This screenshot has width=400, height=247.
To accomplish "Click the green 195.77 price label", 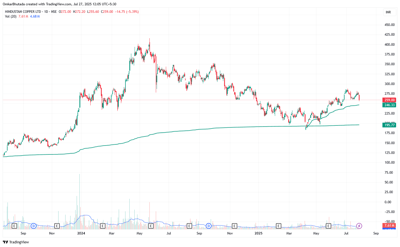I will click(x=389, y=125).
